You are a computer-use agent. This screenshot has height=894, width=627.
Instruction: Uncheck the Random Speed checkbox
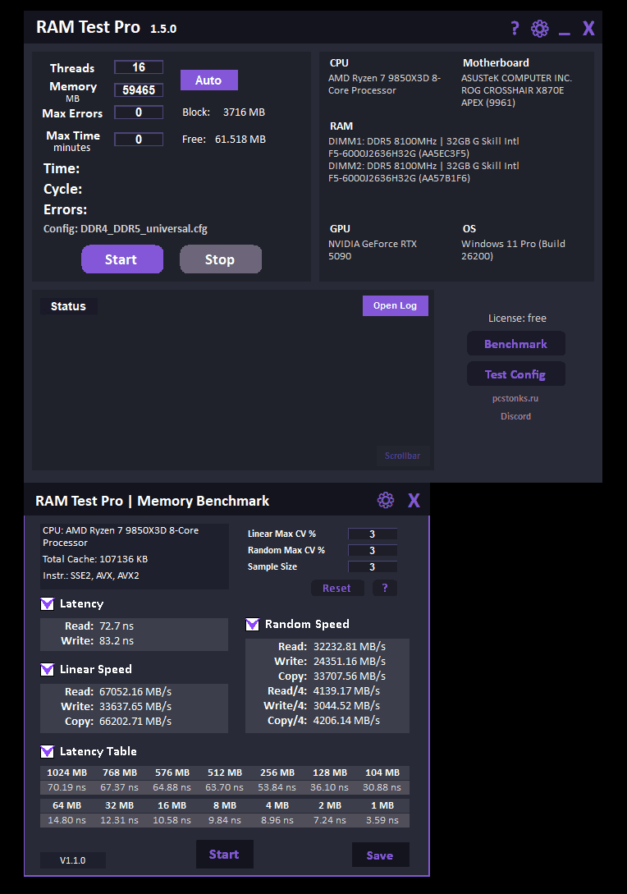tap(253, 625)
